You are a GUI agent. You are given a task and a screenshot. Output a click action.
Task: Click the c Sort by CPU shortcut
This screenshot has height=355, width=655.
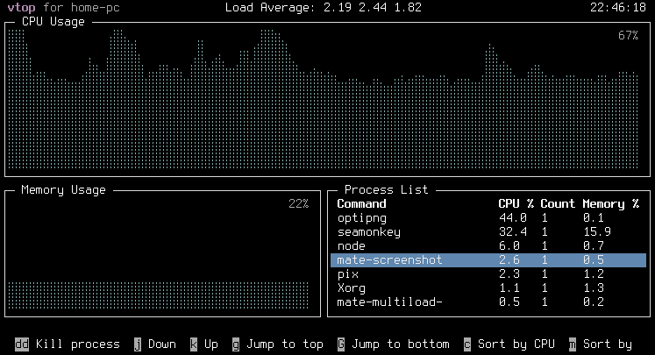pos(509,344)
